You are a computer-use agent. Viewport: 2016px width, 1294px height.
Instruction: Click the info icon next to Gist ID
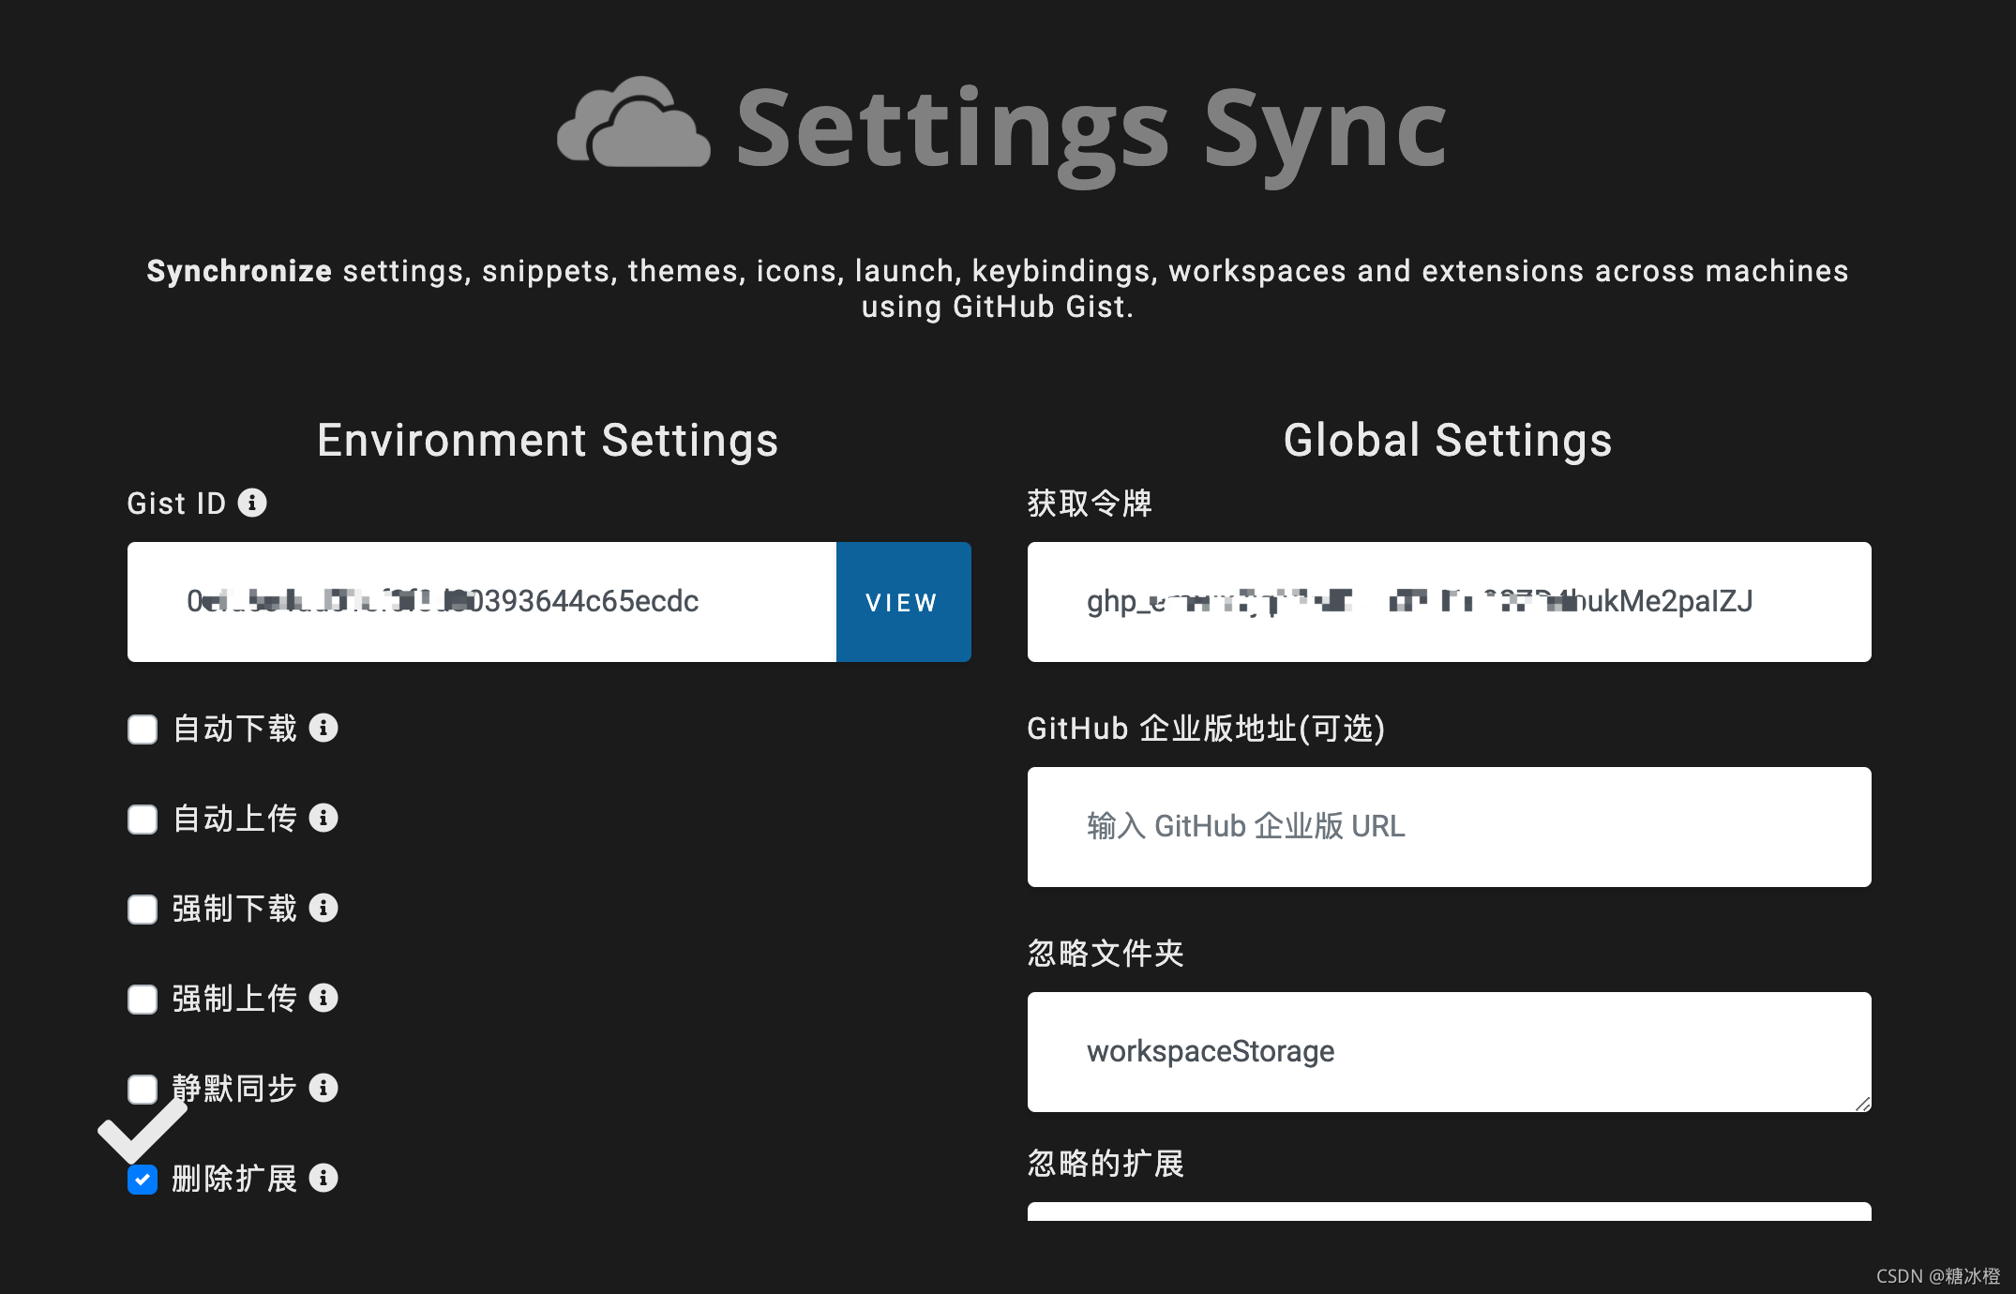pyautogui.click(x=252, y=503)
